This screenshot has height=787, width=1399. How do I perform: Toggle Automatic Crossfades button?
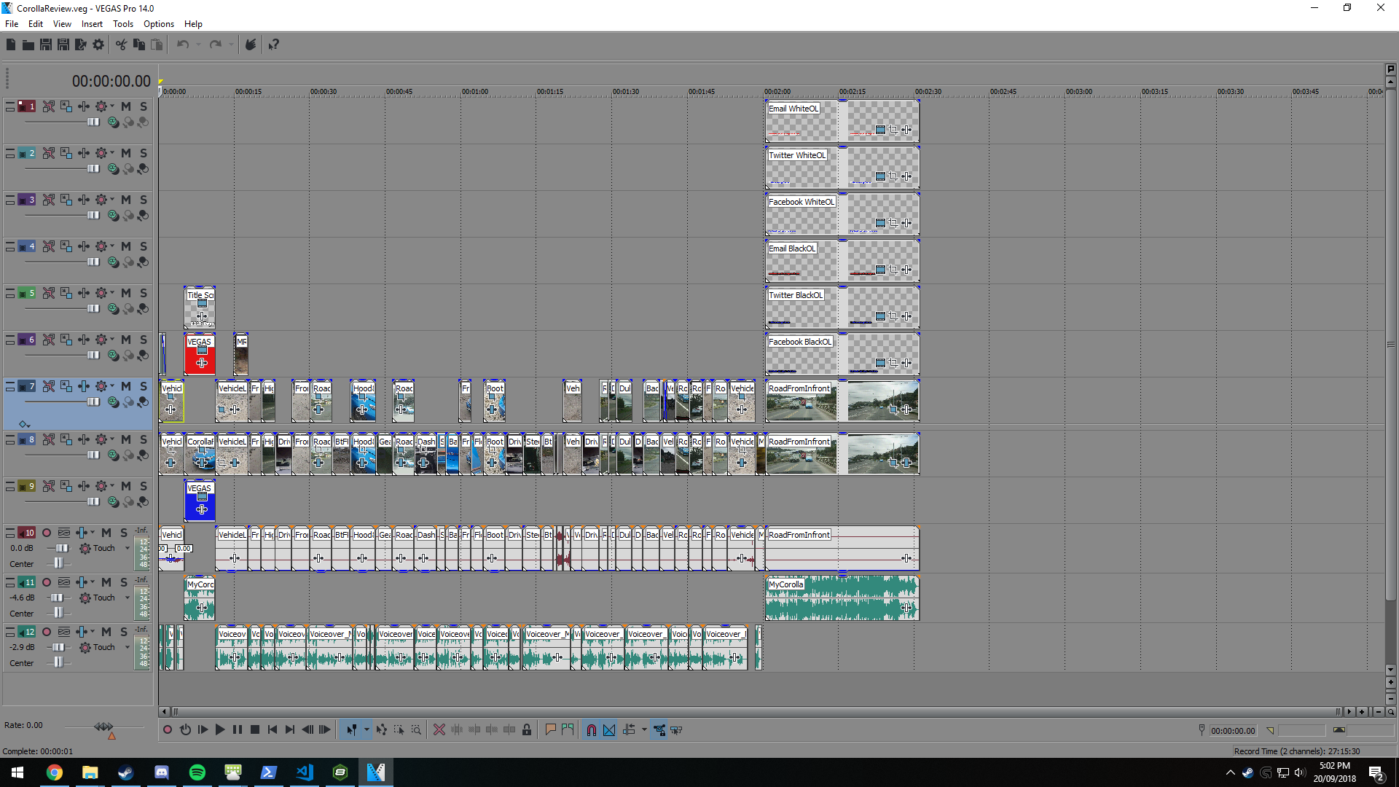(x=609, y=729)
